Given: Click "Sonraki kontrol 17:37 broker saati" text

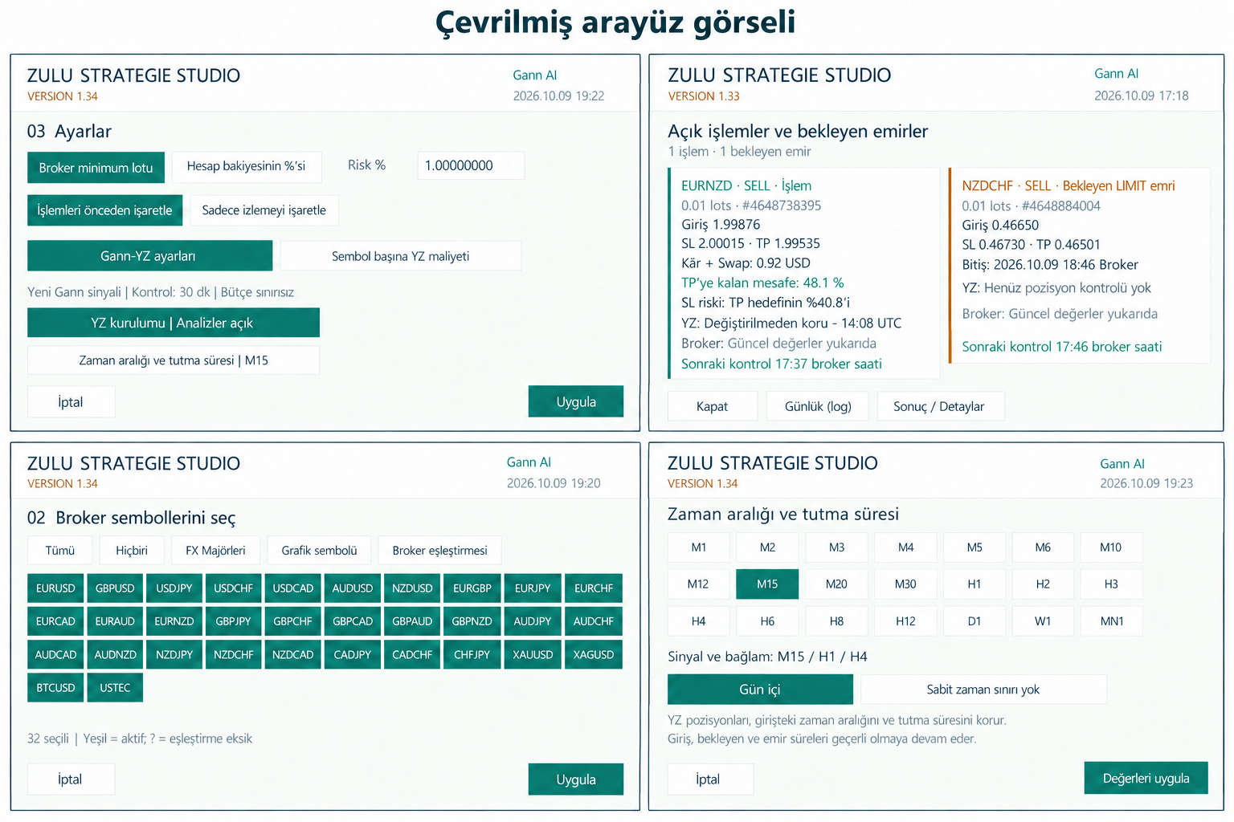Looking at the screenshot, I should pos(782,364).
